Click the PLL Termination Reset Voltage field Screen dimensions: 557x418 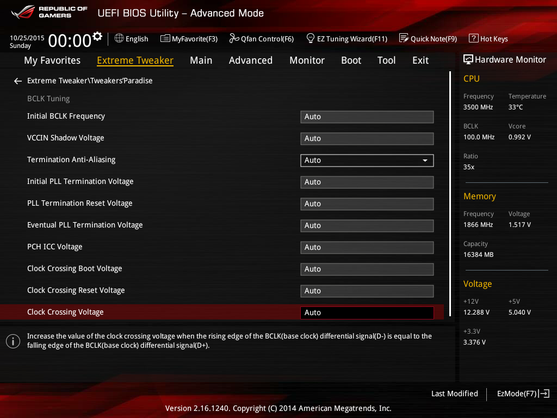(367, 204)
